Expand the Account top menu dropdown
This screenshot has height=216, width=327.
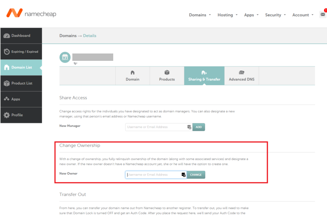pyautogui.click(x=303, y=15)
